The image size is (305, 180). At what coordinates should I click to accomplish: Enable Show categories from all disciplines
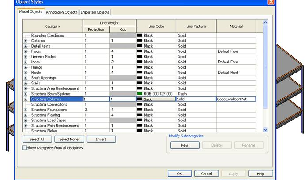click(x=24, y=148)
